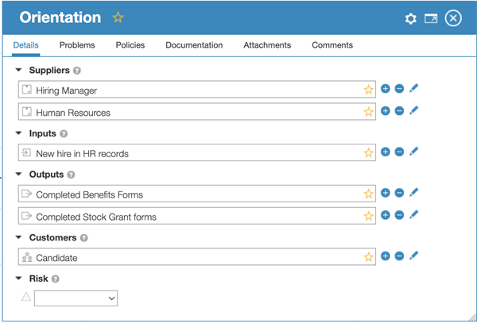Switch to the Problems tab
Image resolution: width=477 pixels, height=323 pixels.
(77, 45)
